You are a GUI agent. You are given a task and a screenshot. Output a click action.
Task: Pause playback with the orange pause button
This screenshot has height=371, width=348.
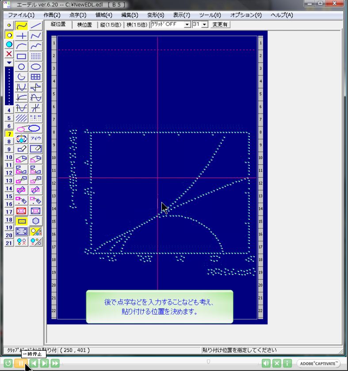(20, 363)
